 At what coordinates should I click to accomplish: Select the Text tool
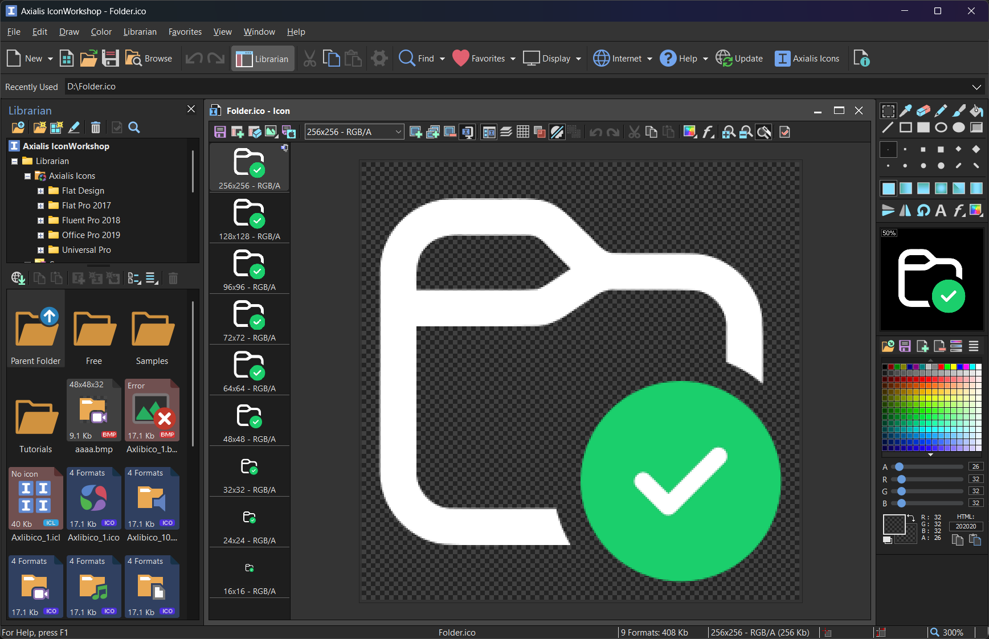(x=941, y=210)
